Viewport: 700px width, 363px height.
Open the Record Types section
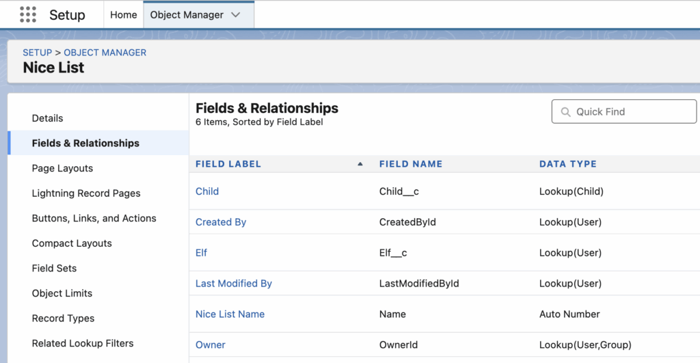pos(63,319)
